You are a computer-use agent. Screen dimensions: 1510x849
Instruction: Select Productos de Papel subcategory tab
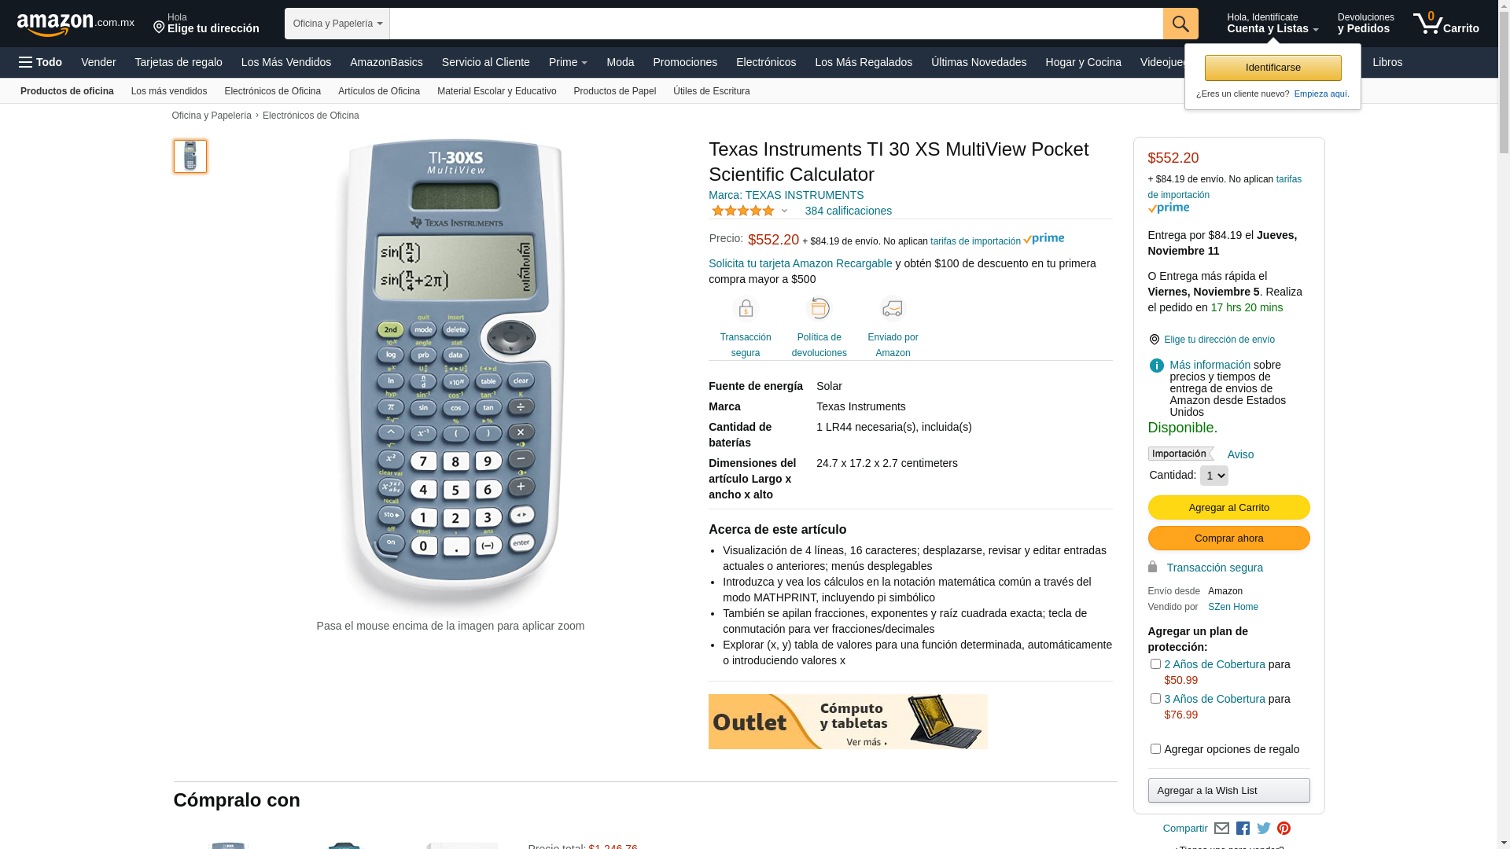click(x=614, y=91)
